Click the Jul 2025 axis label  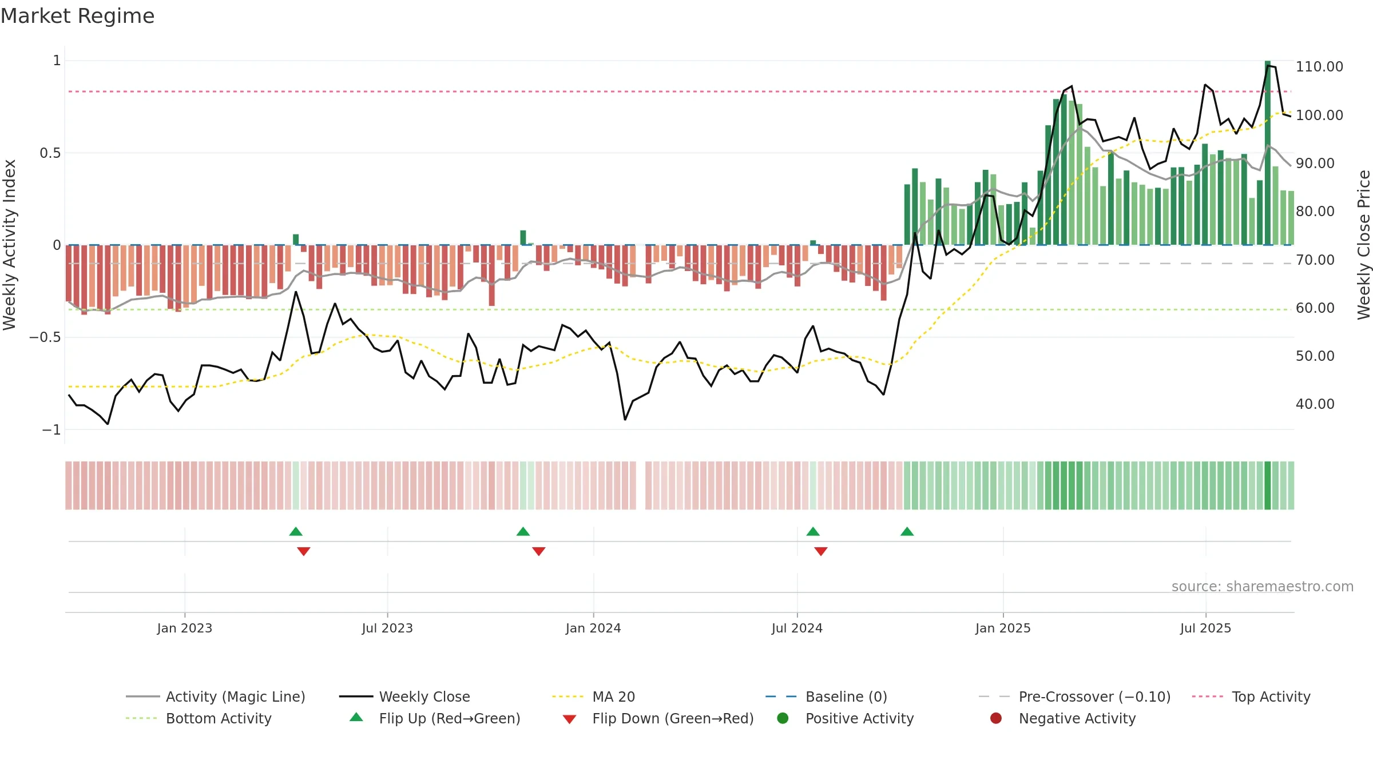[1205, 628]
